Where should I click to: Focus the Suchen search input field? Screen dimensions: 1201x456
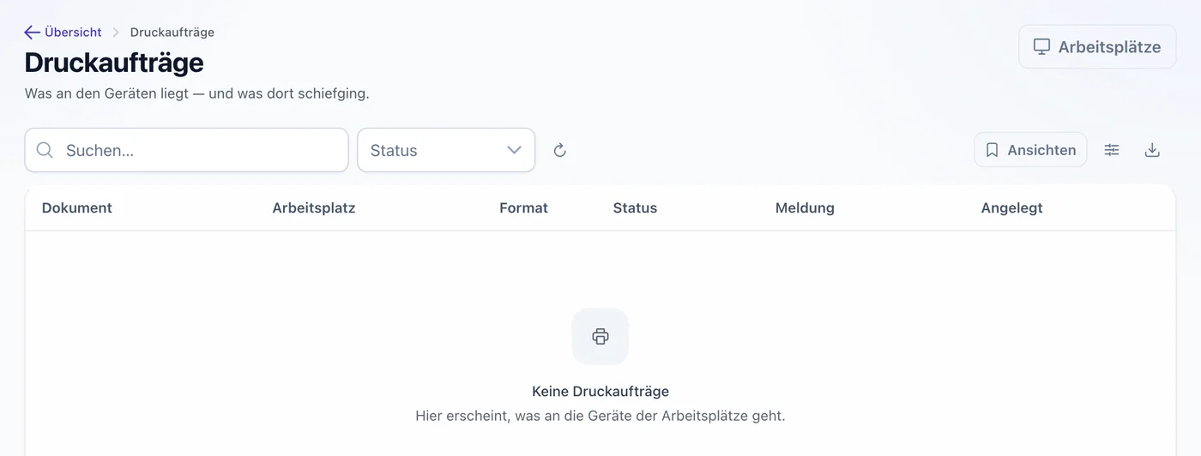pos(186,150)
